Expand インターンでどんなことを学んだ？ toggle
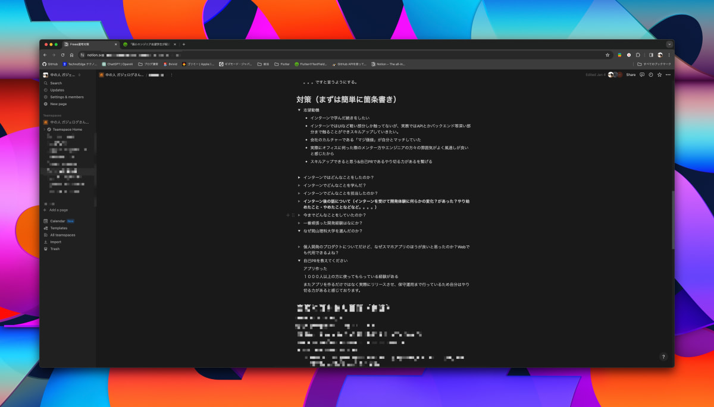This screenshot has height=407, width=714. click(x=299, y=185)
